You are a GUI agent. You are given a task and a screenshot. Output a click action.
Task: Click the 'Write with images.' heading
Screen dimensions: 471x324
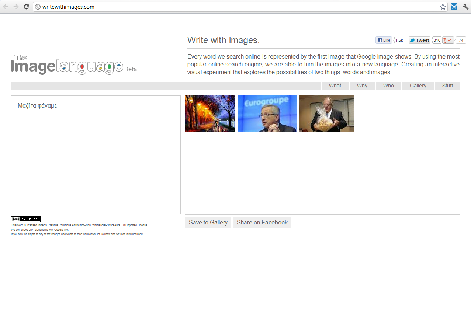coord(224,40)
